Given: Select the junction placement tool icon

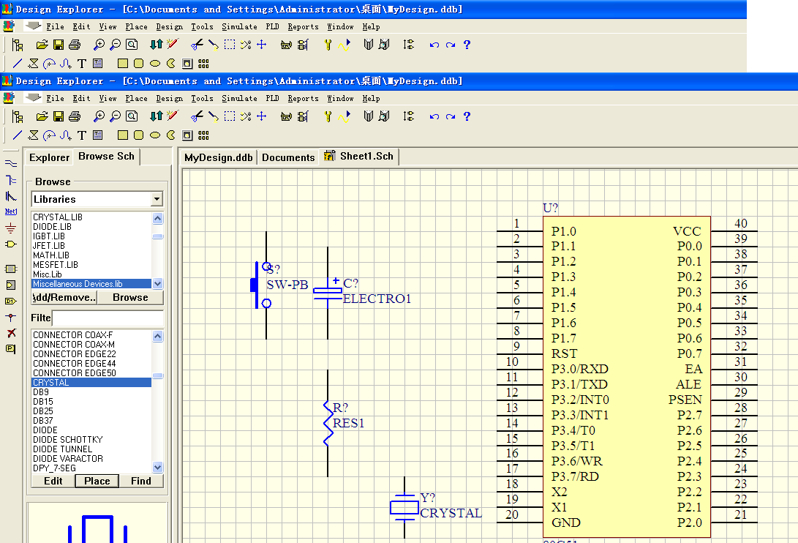Looking at the screenshot, I should click(10, 317).
